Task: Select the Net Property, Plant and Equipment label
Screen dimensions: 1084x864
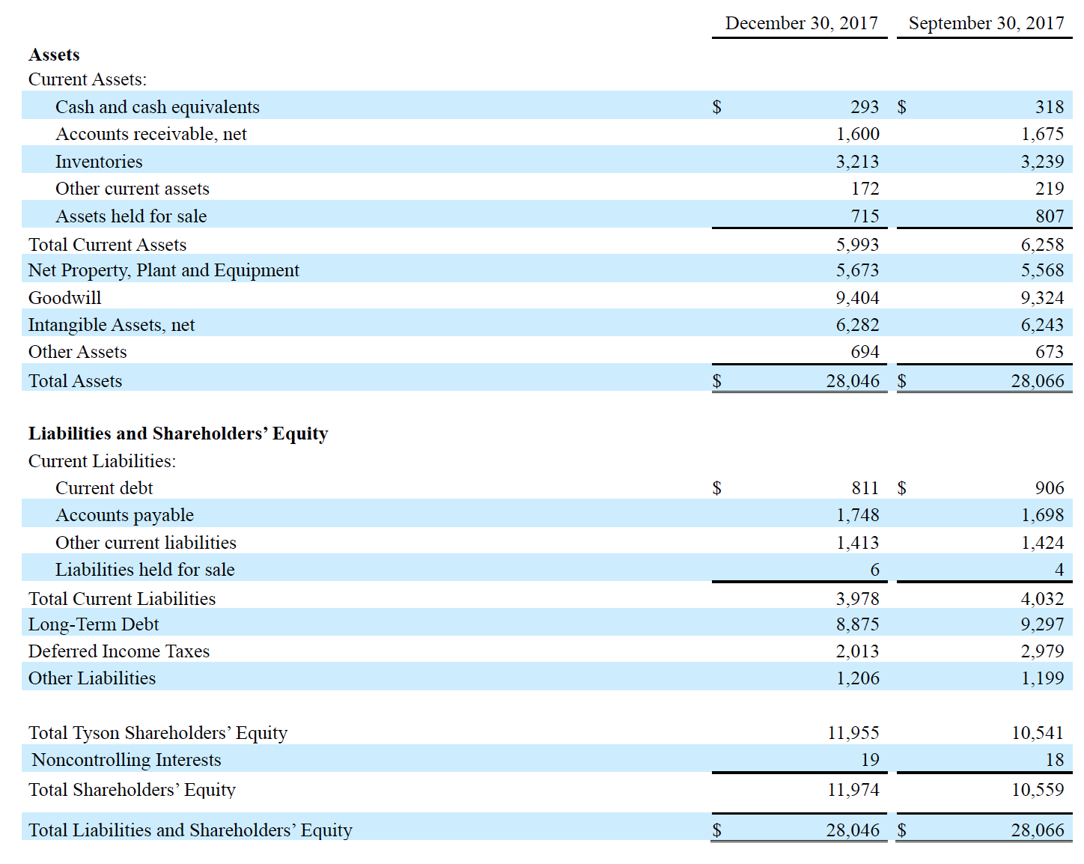Action: (x=163, y=270)
